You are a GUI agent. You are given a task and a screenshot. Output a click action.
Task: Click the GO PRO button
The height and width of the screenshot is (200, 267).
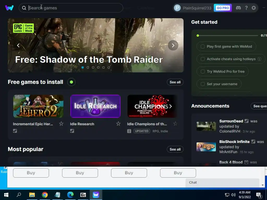223,8
